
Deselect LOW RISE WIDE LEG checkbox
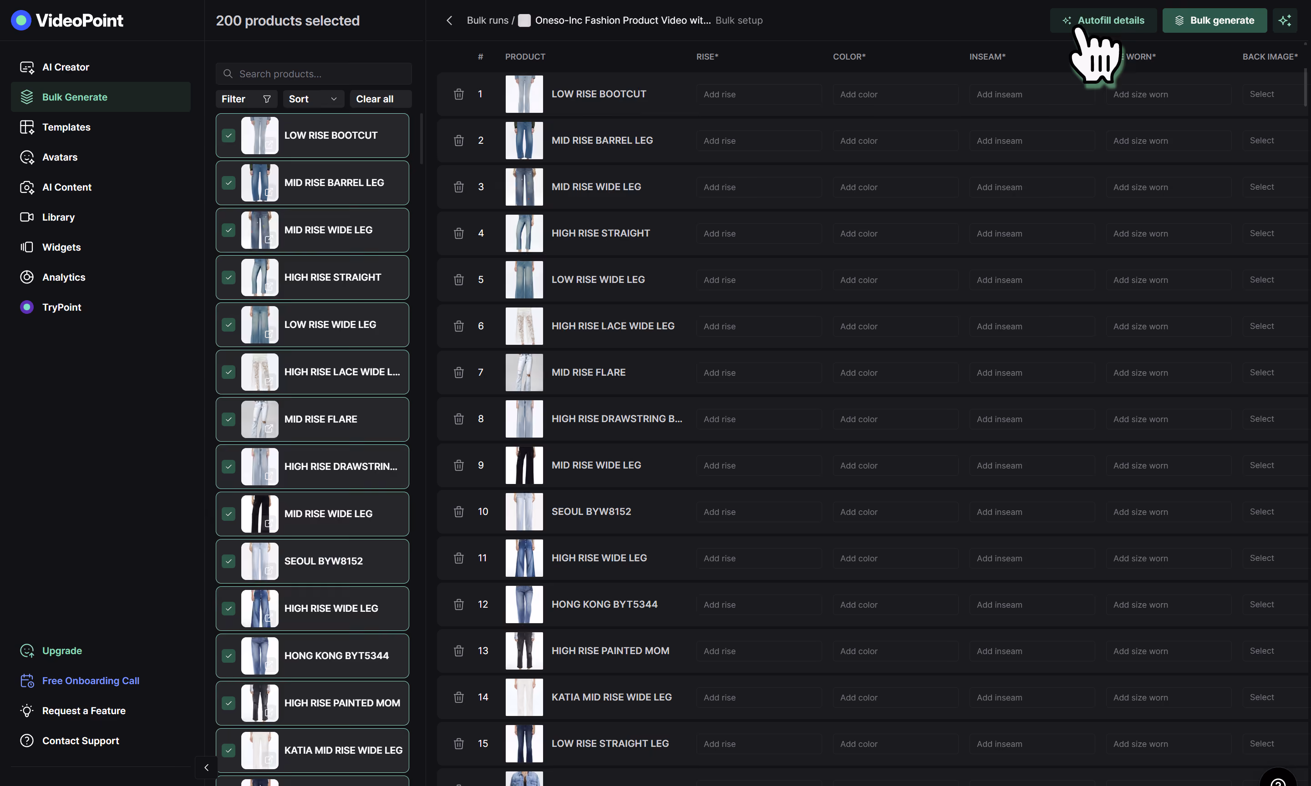(x=229, y=325)
